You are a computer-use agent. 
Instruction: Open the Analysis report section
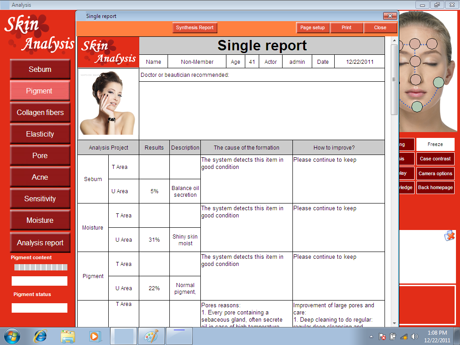pyautogui.click(x=40, y=243)
